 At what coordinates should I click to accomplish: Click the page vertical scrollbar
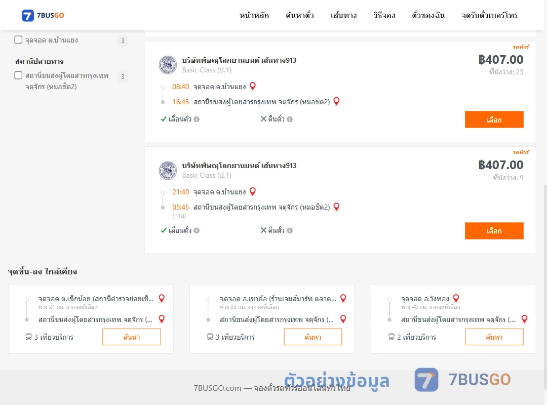pyautogui.click(x=545, y=286)
